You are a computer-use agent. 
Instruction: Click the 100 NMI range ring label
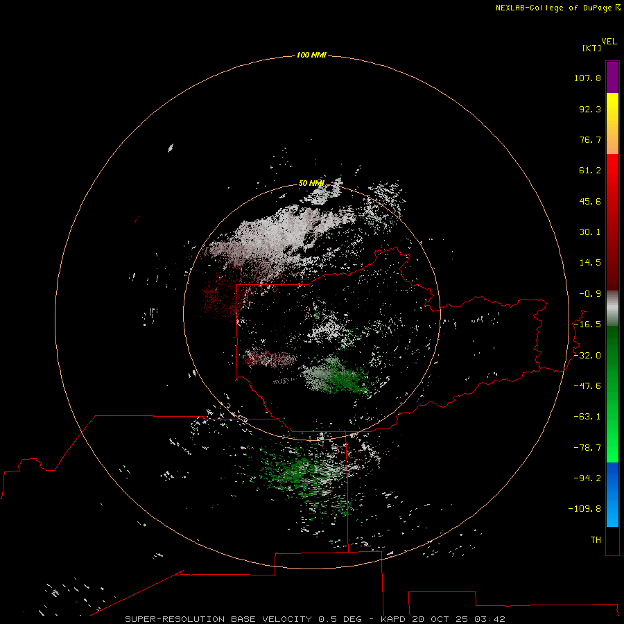coord(311,55)
